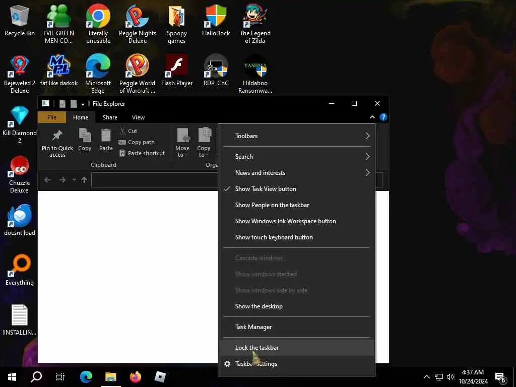Toggle Show touch keyboard button

pos(296,237)
